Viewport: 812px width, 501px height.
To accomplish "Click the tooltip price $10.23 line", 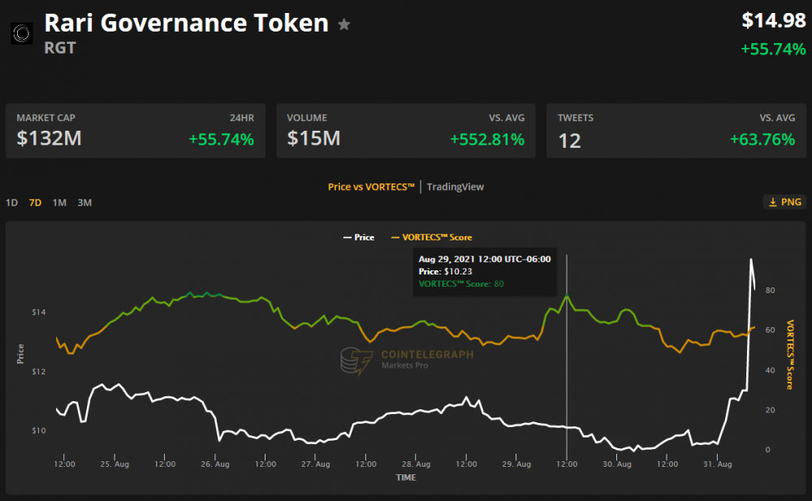I will [x=445, y=271].
